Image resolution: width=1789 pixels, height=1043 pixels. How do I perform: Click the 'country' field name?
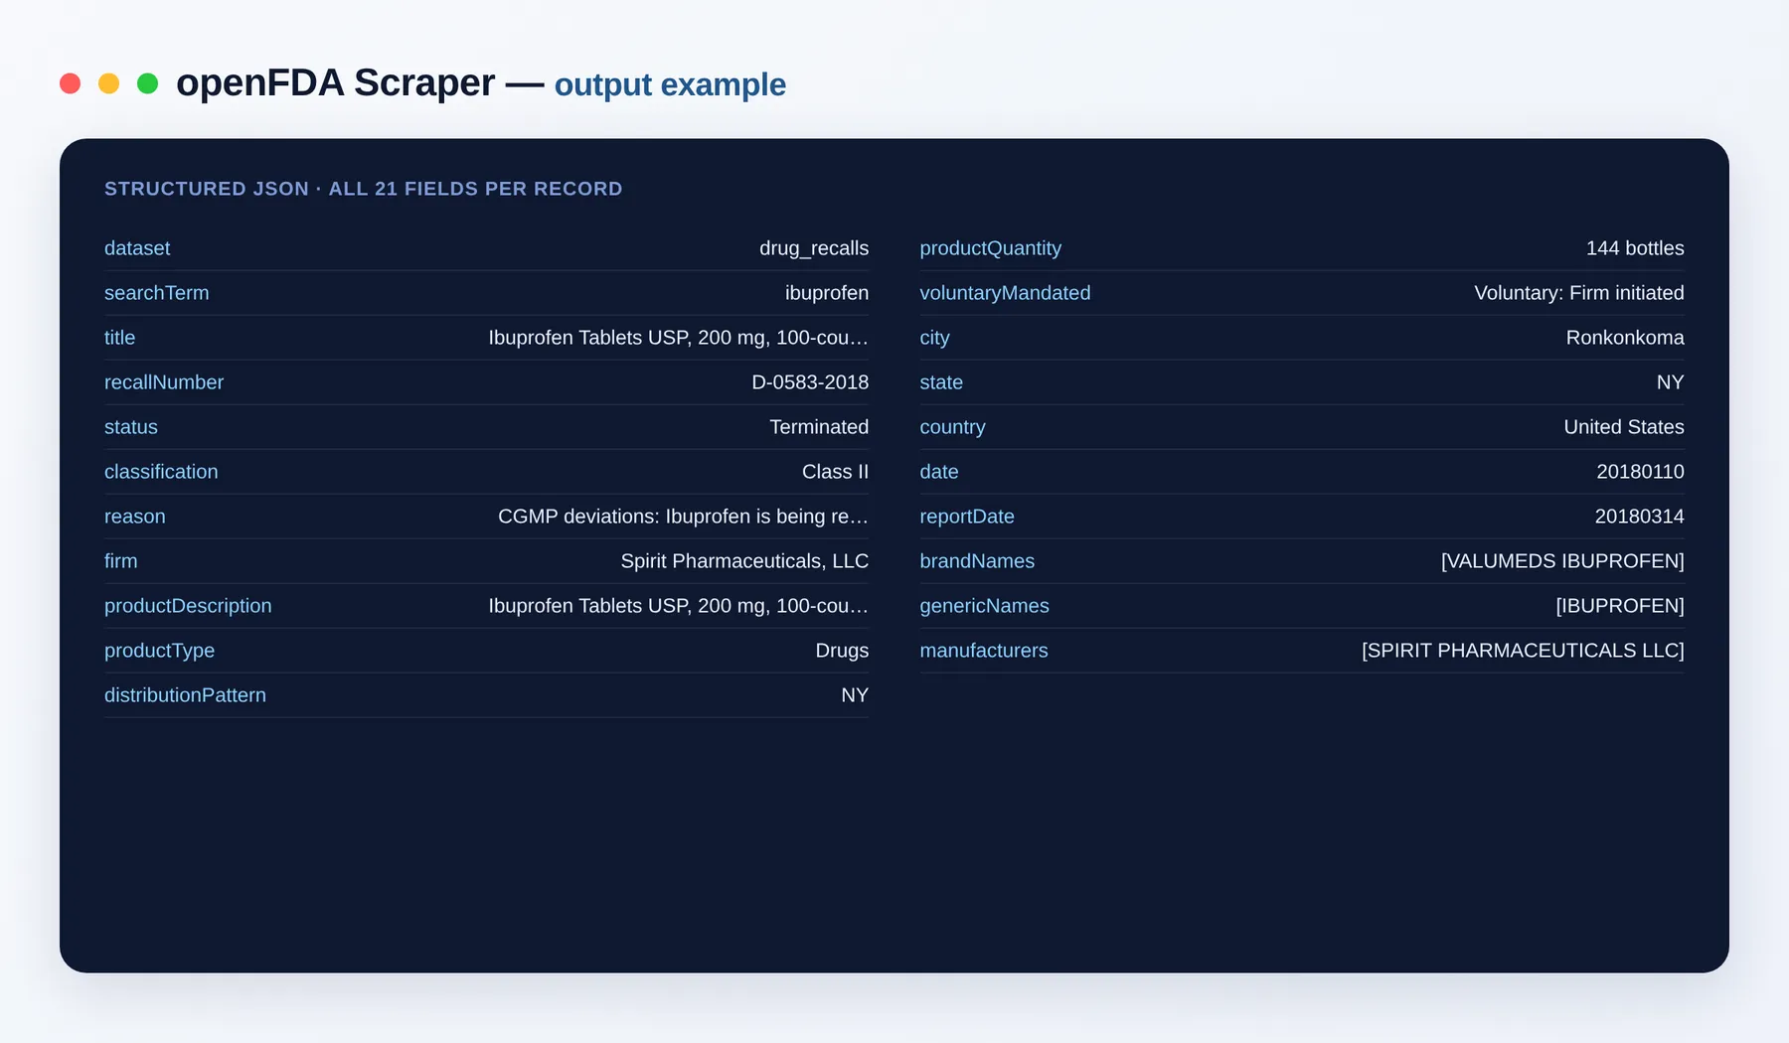tap(952, 427)
